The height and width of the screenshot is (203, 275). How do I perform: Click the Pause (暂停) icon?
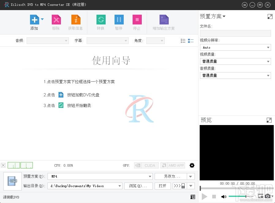(x=119, y=20)
